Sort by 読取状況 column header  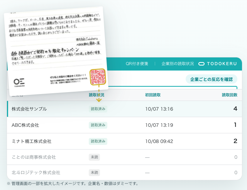pos(96,95)
